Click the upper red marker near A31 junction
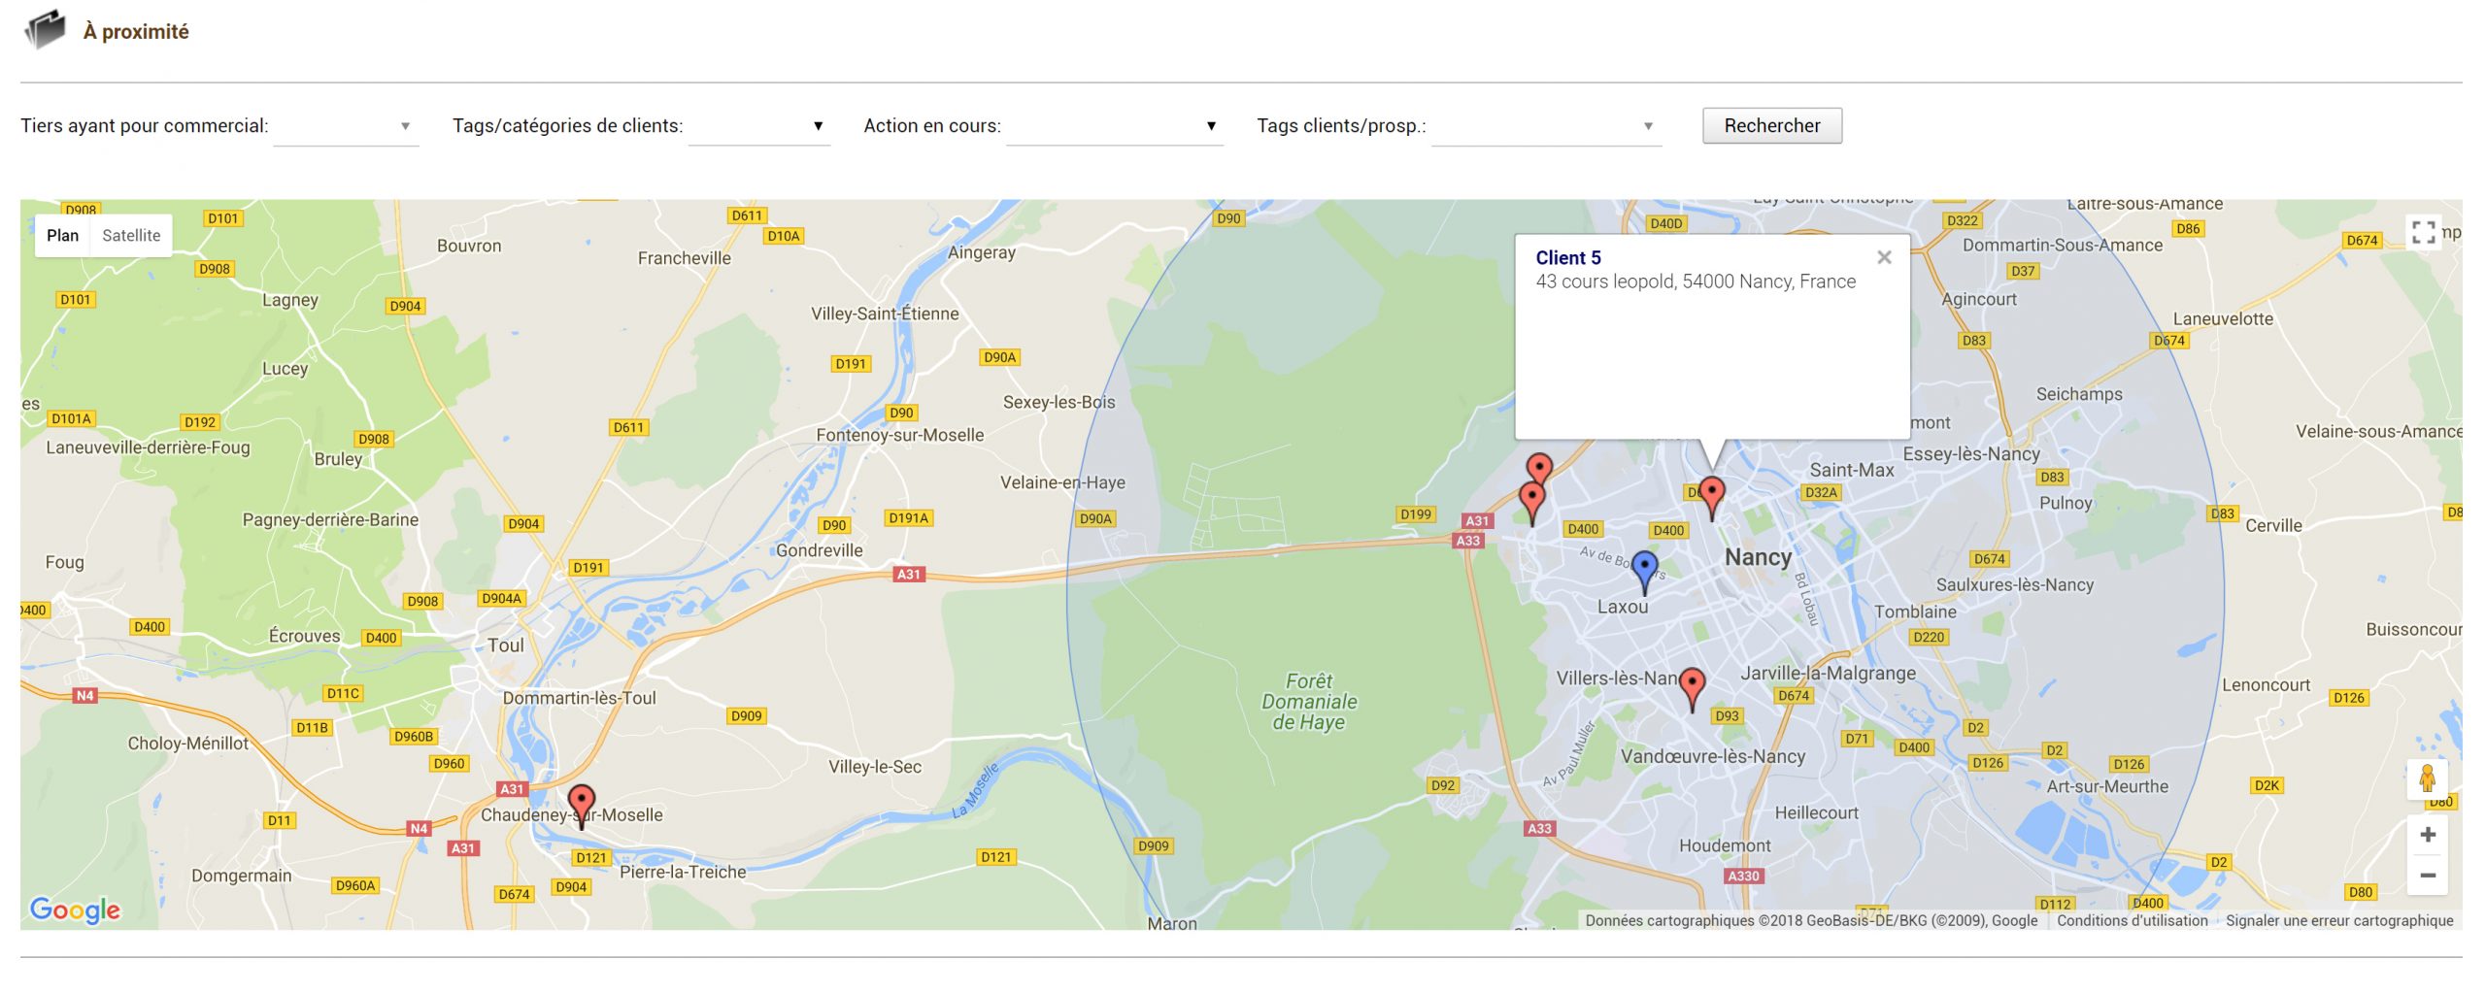Viewport: 2486px width, 993px height. [x=1539, y=467]
